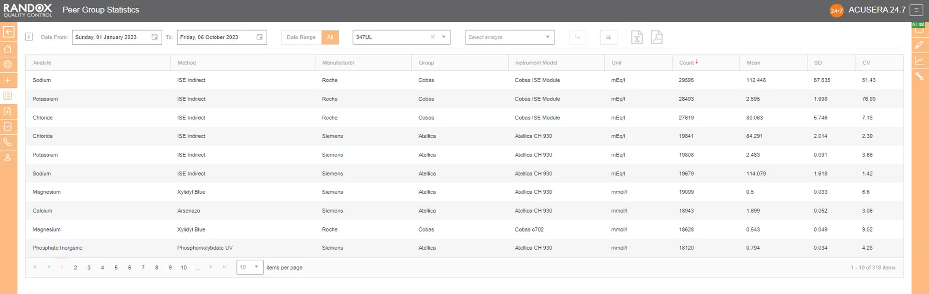929x294 pixels.
Task: Open the Select analyte dropdown
Action: [510, 37]
